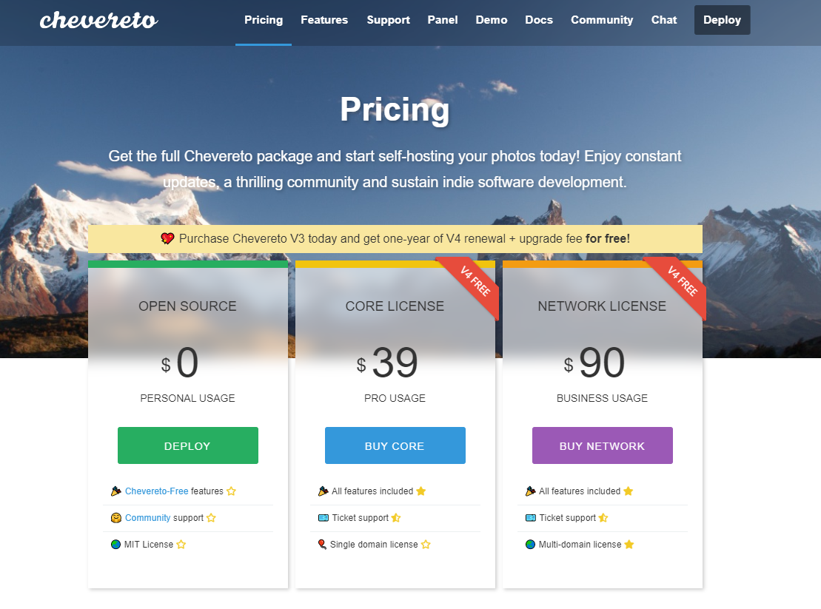Viewport: 821px width, 609px height.
Task: Click the star beside Single domain license
Action: [x=426, y=544]
